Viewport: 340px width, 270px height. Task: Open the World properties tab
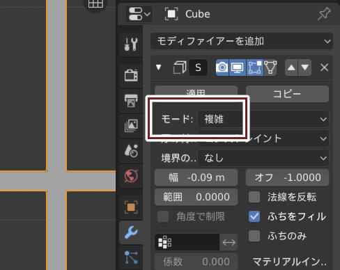click(x=131, y=176)
